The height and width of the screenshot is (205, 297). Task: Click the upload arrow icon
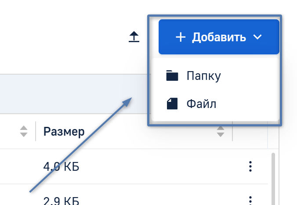134,37
